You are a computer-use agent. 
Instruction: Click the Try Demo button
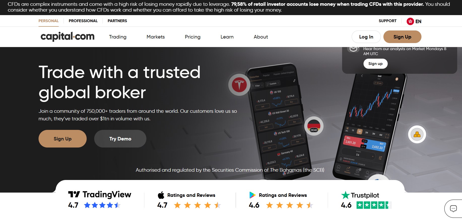(x=120, y=139)
